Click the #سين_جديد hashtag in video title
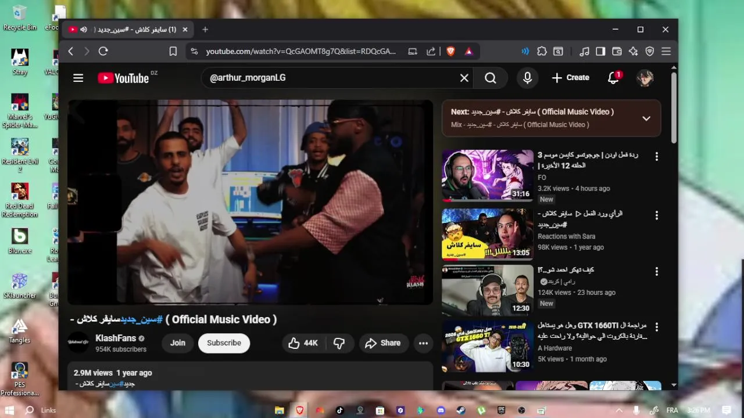Screen dimensions: 744x418 click(141, 319)
